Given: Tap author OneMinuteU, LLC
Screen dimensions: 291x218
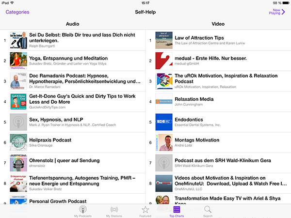Looking at the screenshot, I should [x=188, y=189].
